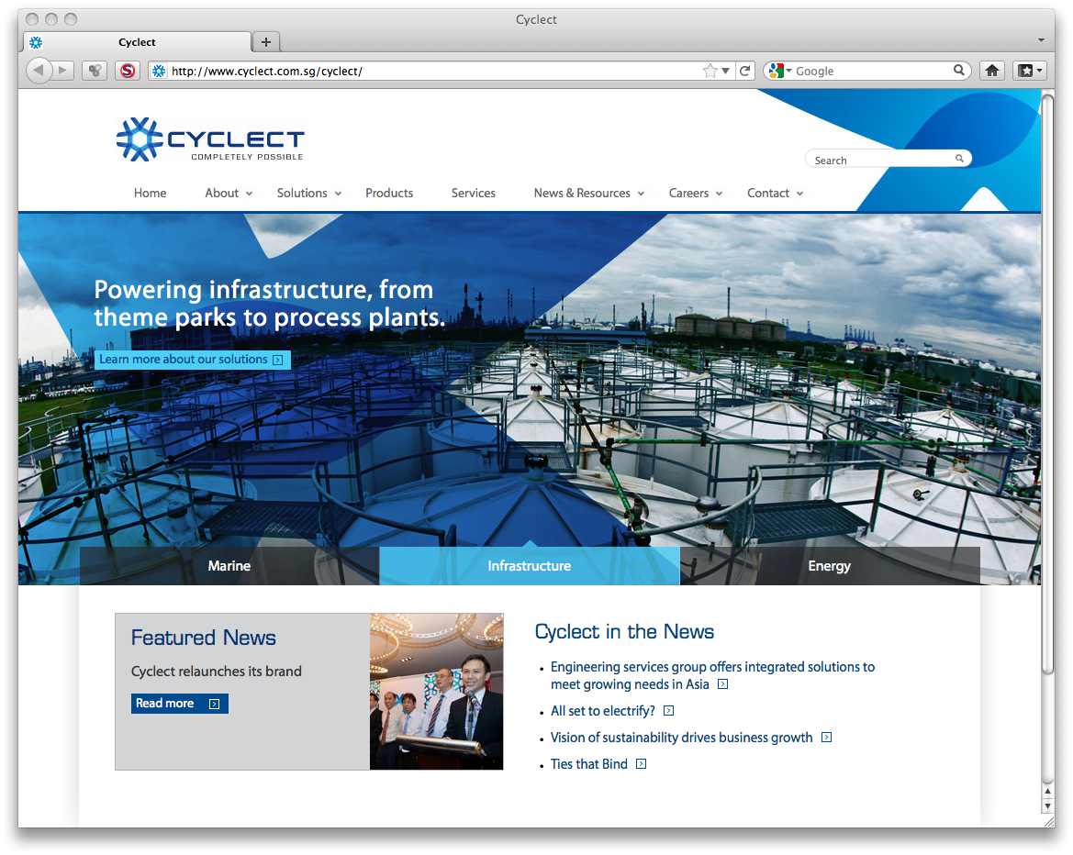Open a new tab with plus button

[x=266, y=42]
